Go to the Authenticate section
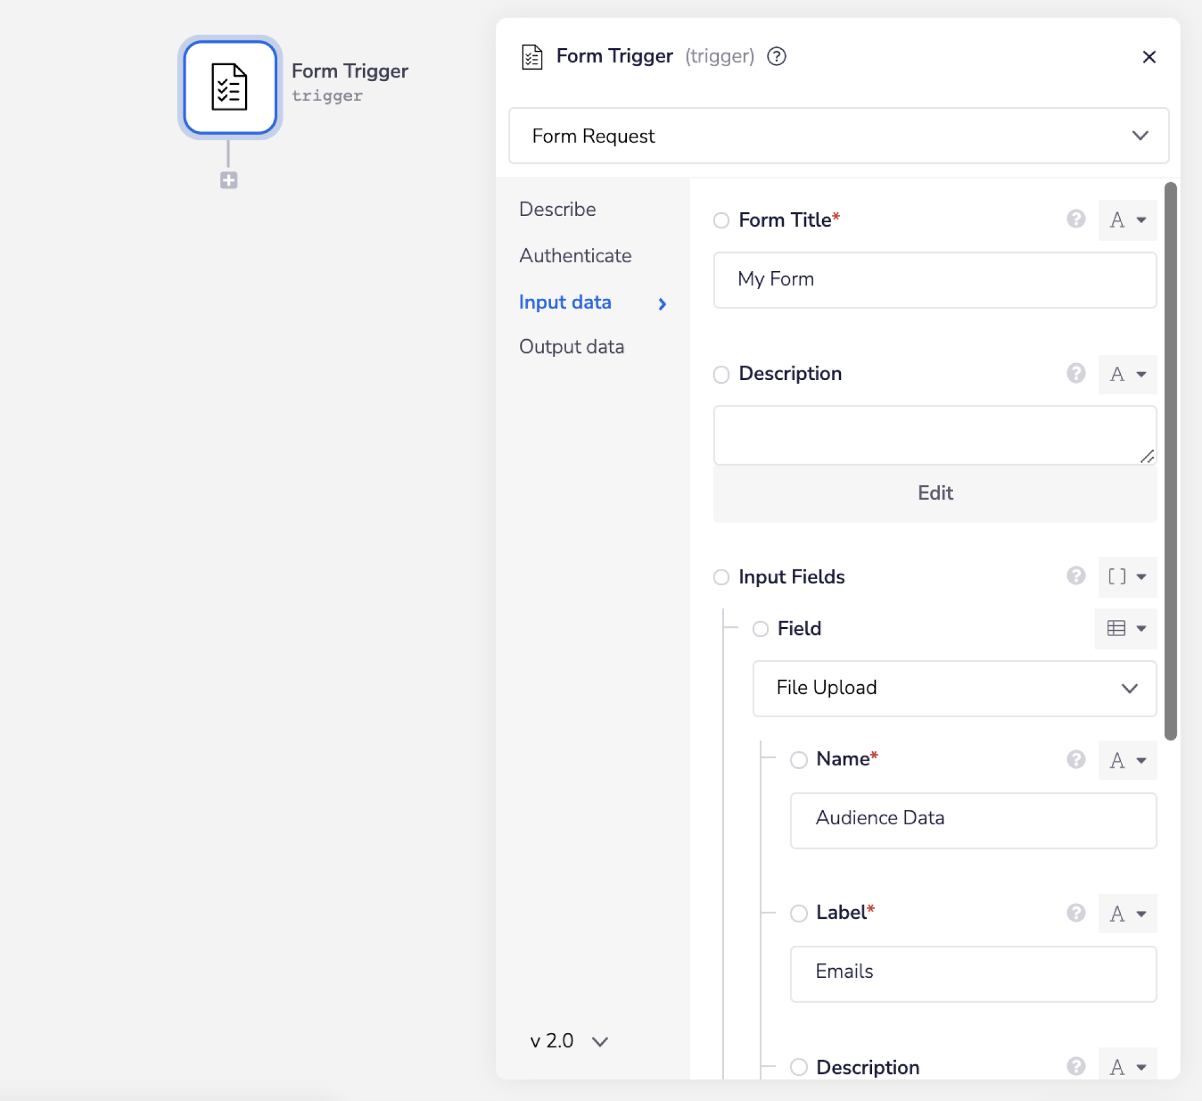The image size is (1202, 1101). pyautogui.click(x=575, y=256)
